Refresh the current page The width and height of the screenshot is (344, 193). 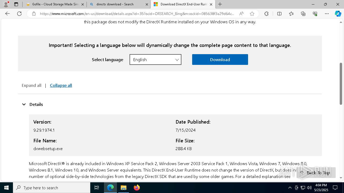(x=19, y=14)
